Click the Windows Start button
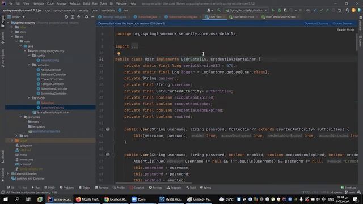Screen dimensions: 363x204 coord(6,199)
